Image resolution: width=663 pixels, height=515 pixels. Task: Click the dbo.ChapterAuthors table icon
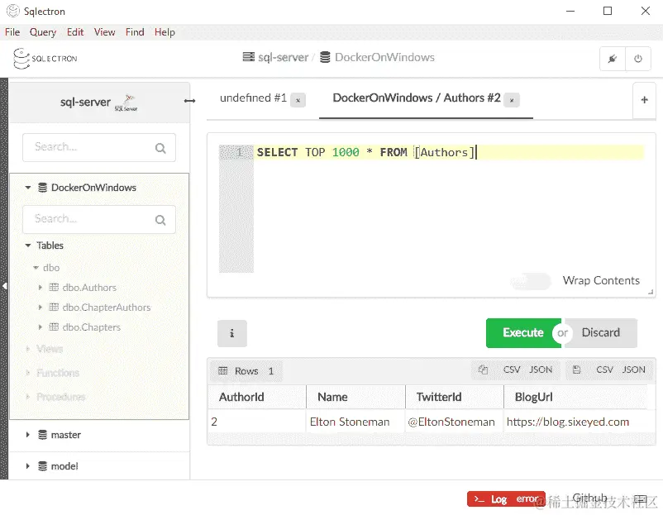(54, 308)
